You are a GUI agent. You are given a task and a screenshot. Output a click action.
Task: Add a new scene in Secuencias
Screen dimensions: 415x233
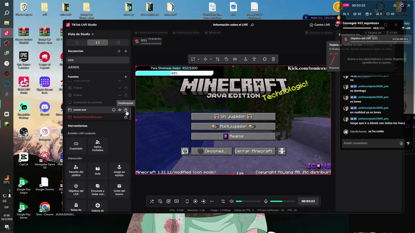point(126,51)
